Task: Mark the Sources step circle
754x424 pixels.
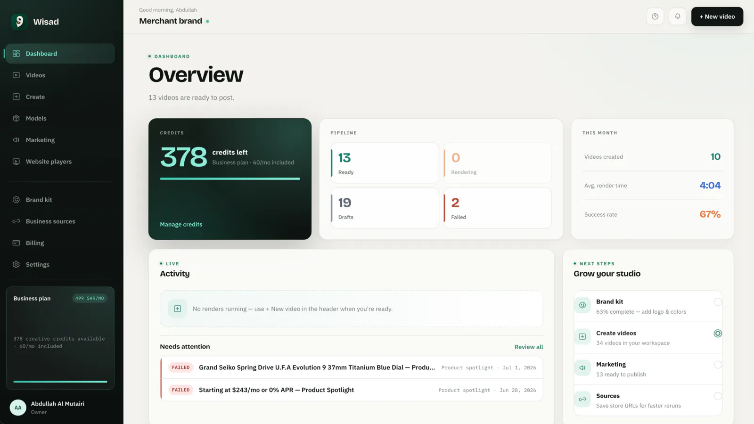Action: pyautogui.click(x=718, y=396)
